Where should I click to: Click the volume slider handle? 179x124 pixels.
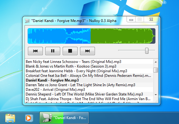(x=147, y=51)
